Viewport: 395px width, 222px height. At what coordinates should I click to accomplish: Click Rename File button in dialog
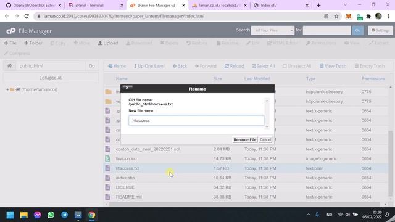(x=245, y=139)
